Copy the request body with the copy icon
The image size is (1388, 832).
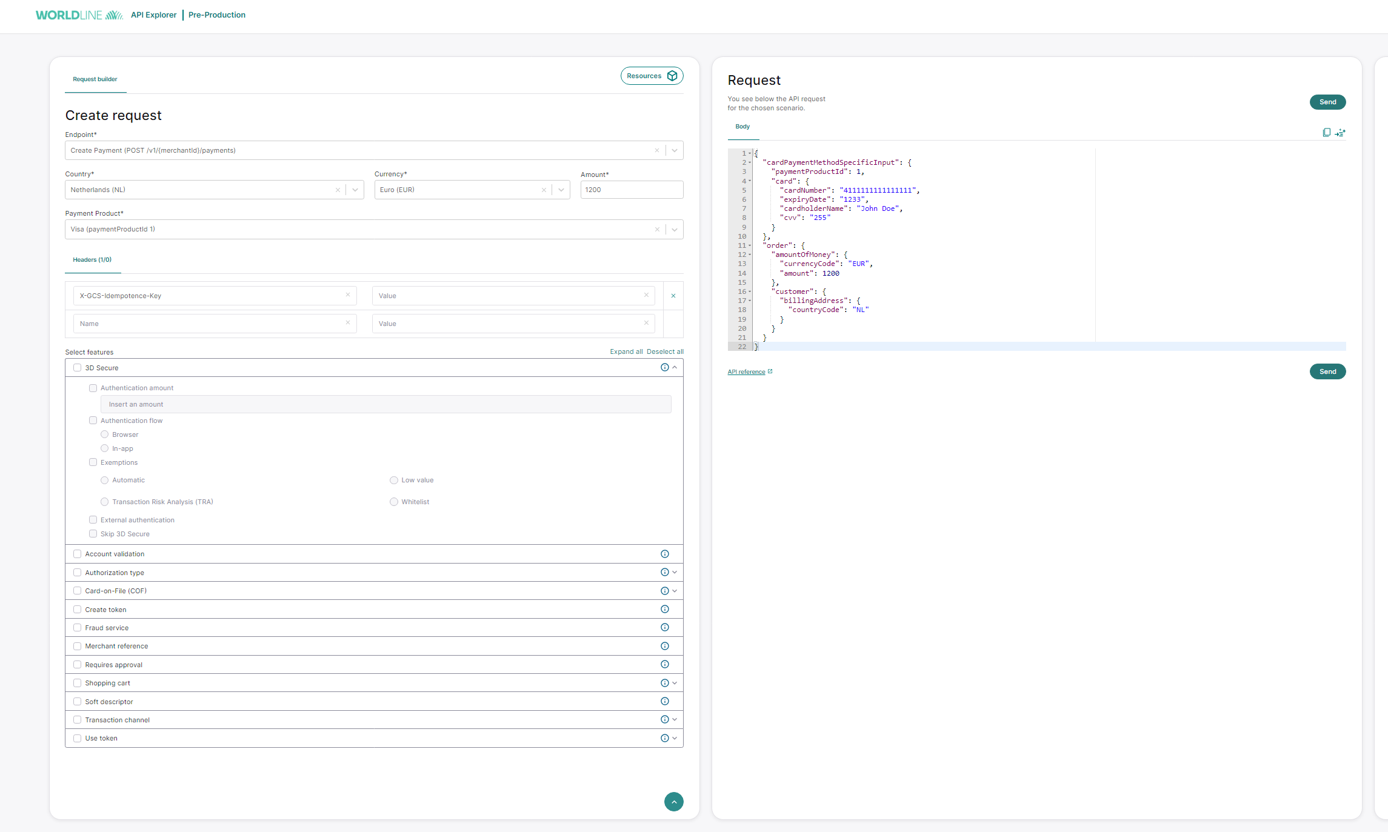coord(1327,133)
